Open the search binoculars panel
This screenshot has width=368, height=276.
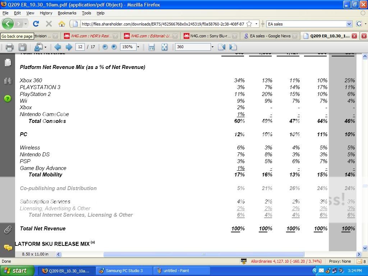coord(8,81)
